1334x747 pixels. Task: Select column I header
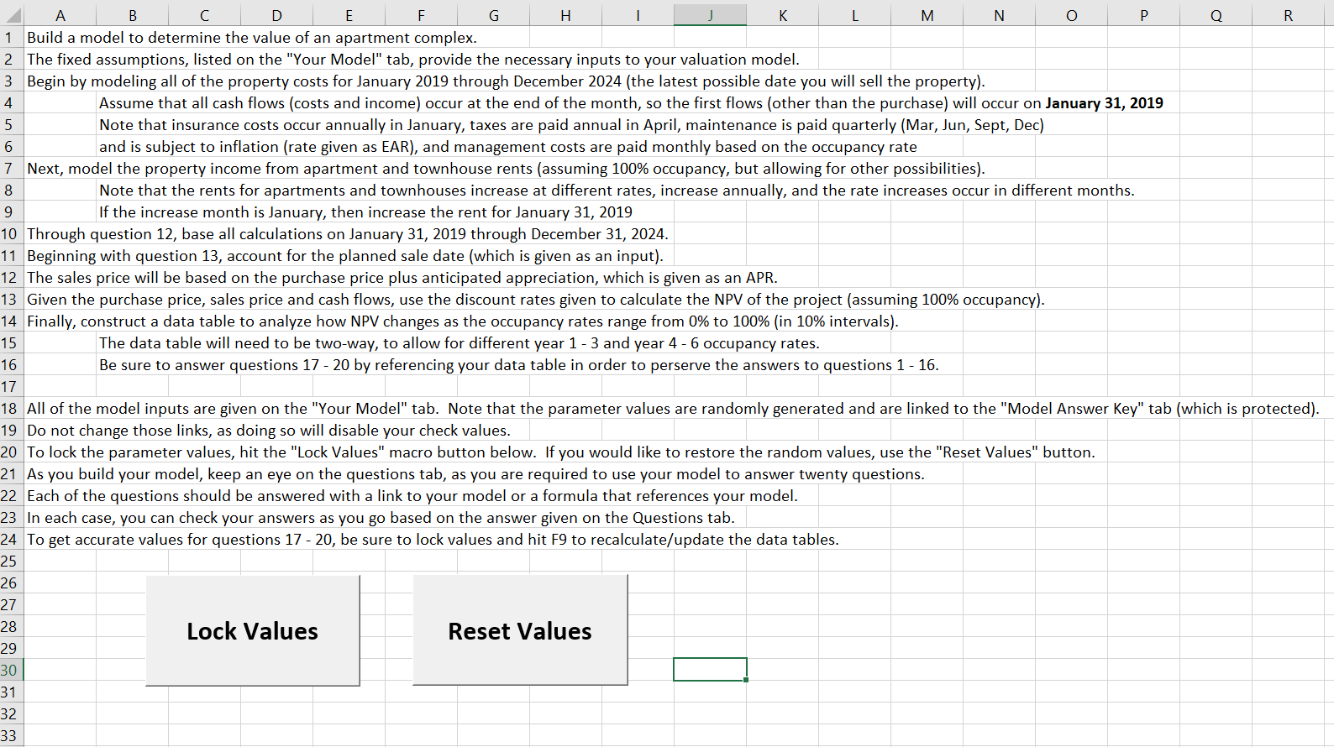(638, 15)
